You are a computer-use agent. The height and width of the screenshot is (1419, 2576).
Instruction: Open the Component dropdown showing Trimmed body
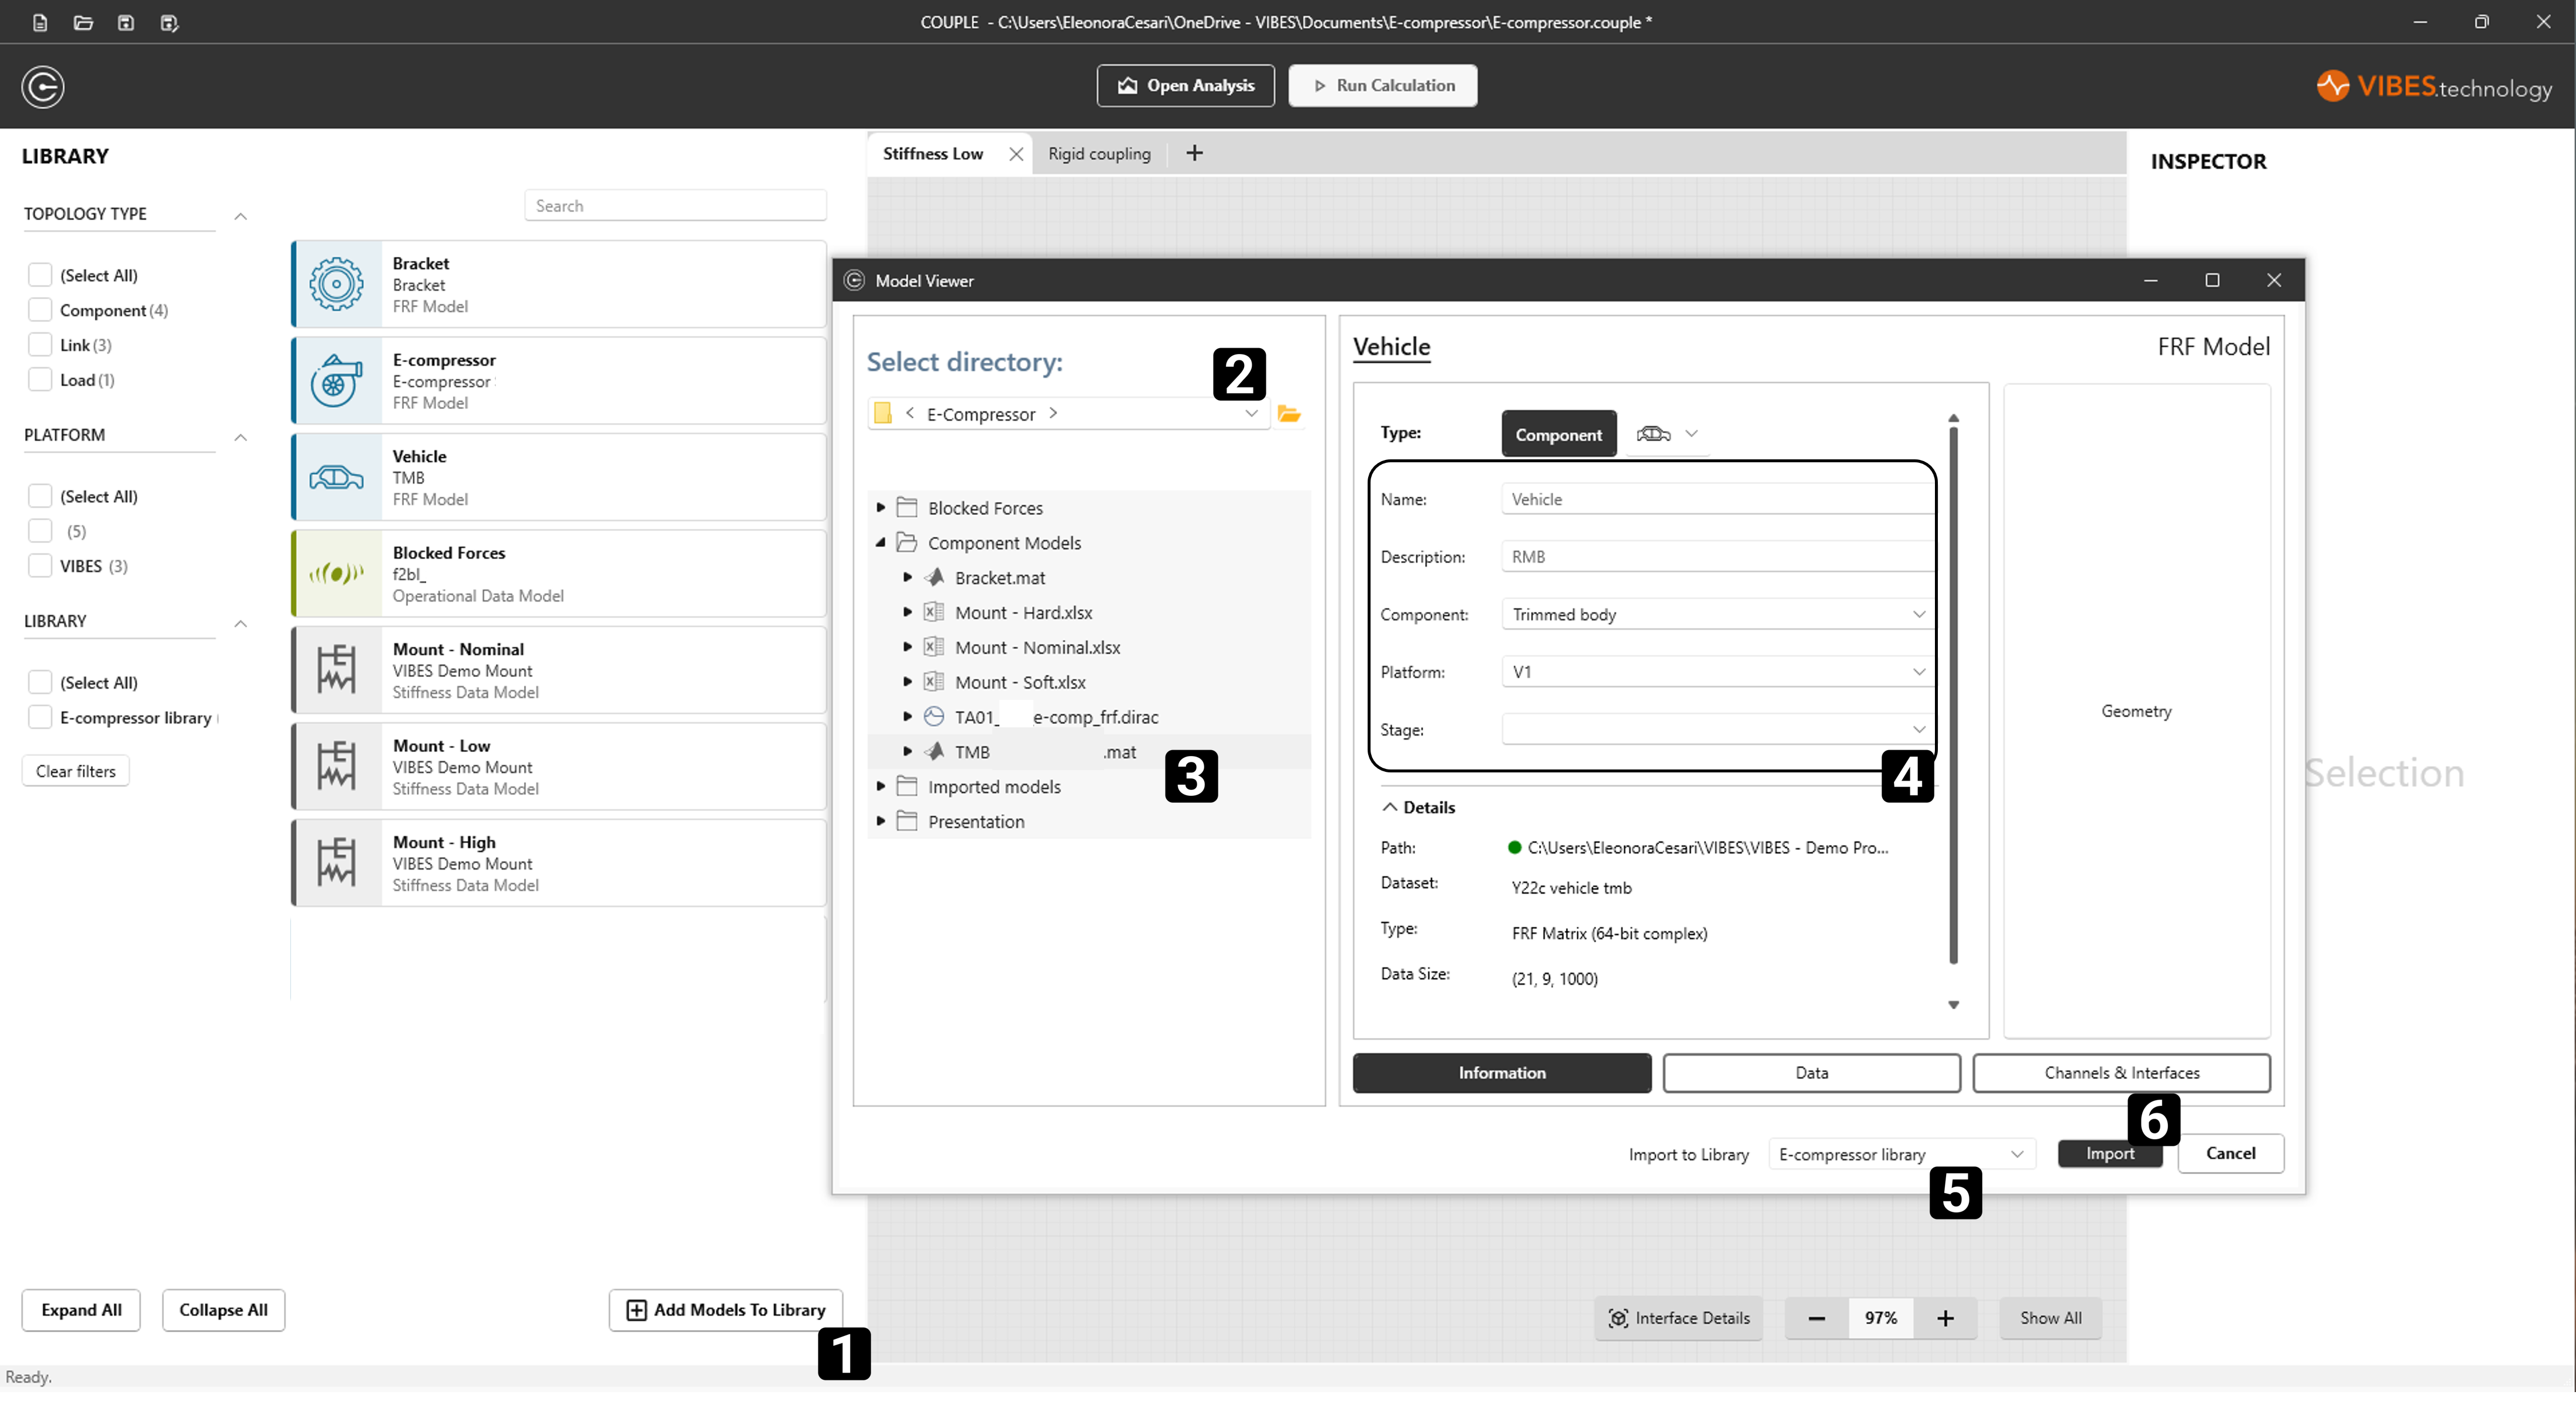[1717, 614]
